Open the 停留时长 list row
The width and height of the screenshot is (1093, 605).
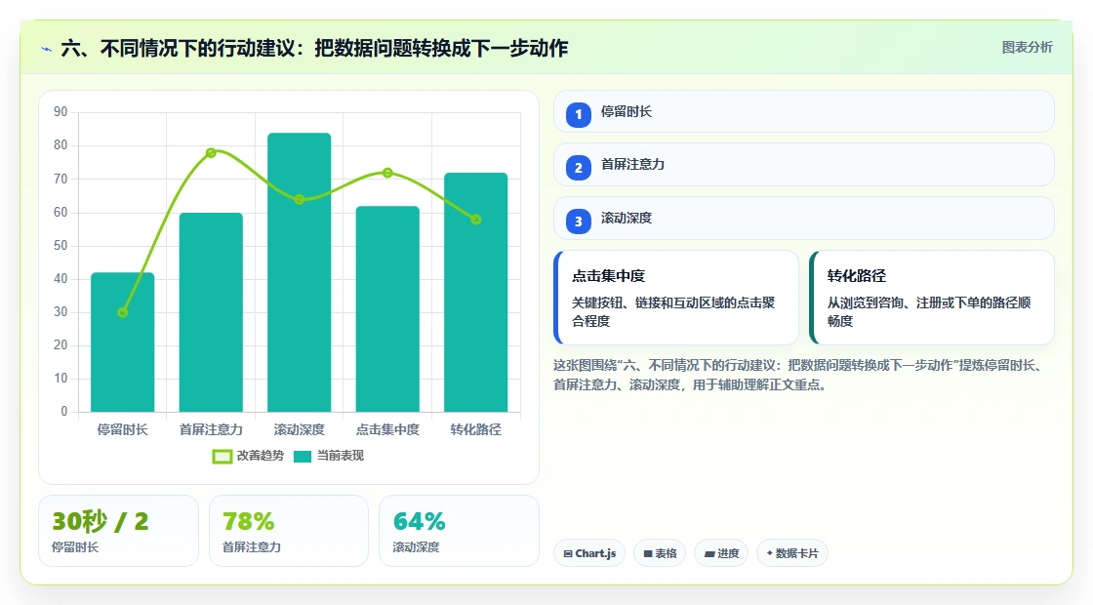pyautogui.click(x=804, y=111)
